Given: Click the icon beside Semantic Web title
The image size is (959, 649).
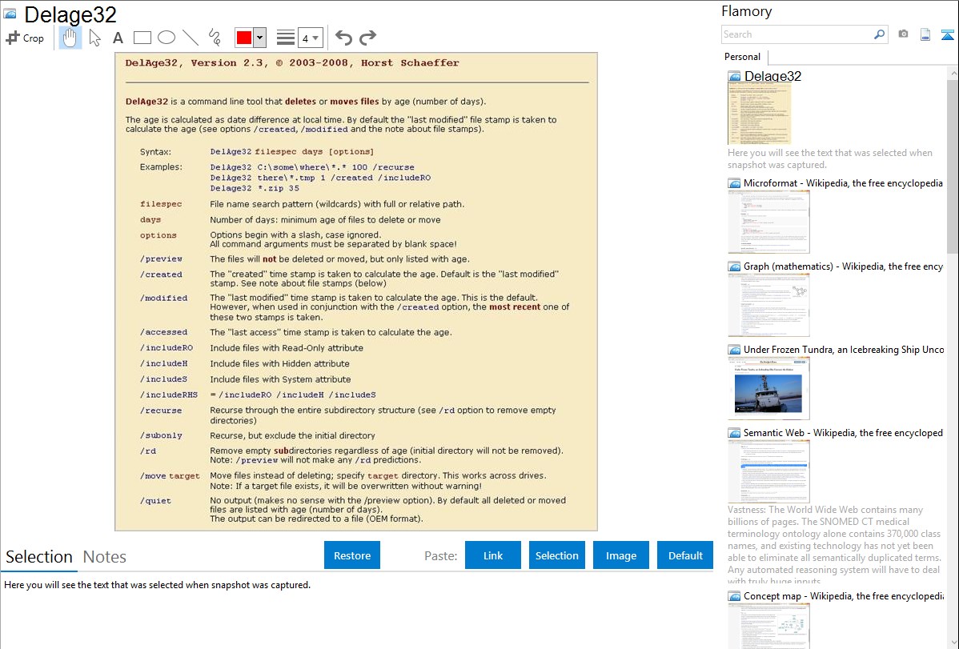Looking at the screenshot, I should 734,433.
